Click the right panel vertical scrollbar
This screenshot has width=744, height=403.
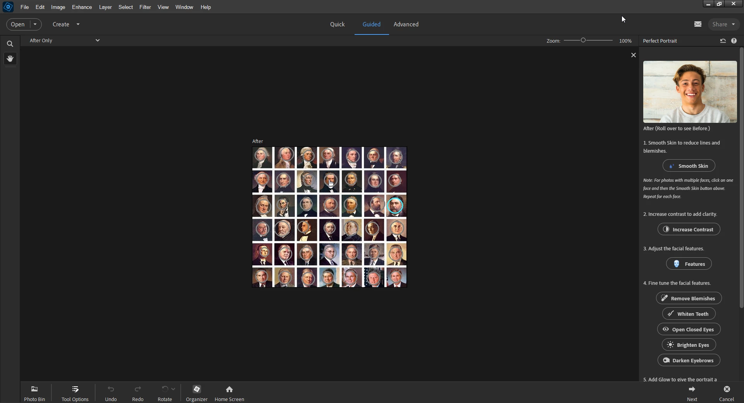coord(742,178)
